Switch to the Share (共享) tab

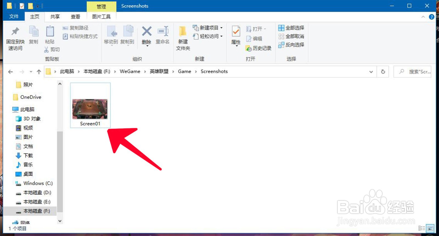click(x=55, y=17)
